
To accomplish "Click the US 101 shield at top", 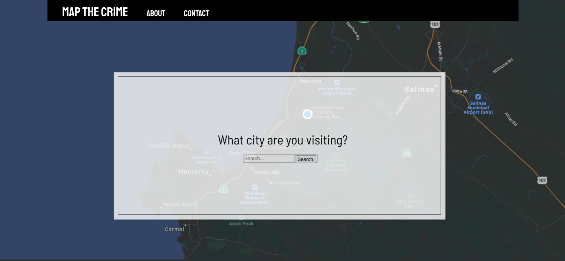I will (435, 24).
